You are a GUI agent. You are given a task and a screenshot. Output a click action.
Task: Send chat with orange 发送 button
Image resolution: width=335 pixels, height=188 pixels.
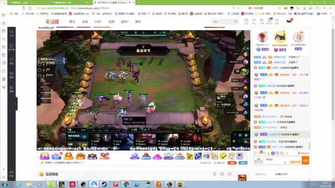(x=305, y=160)
